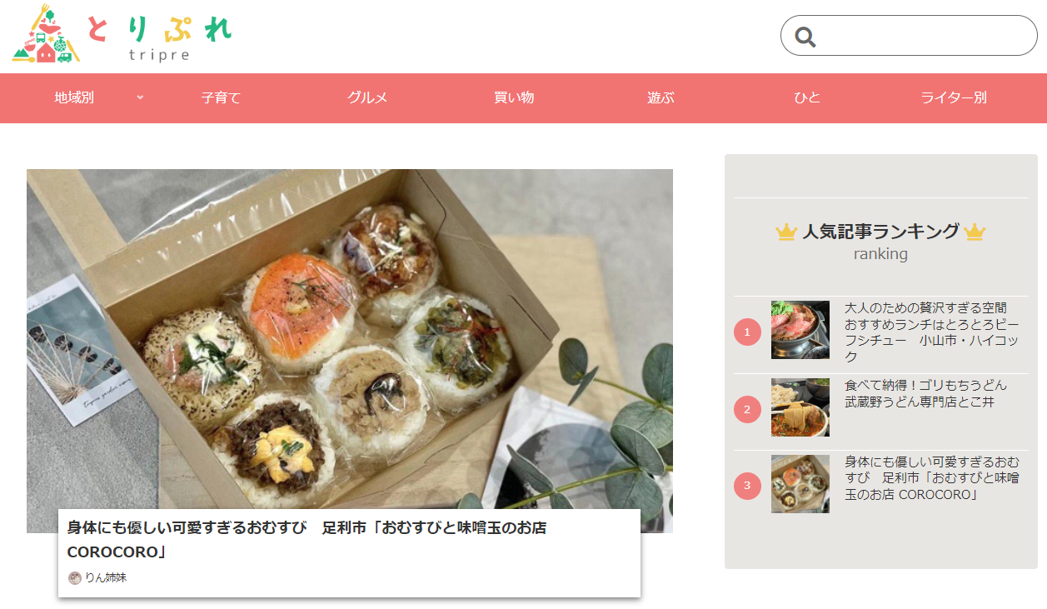This screenshot has width=1047, height=609.
Task: Click the rank 1 number badge
Action: [747, 332]
